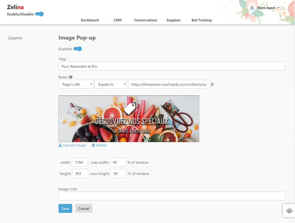This screenshot has width=295, height=223.
Task: Cancel the Image Pop-up edits
Action: 84,208
